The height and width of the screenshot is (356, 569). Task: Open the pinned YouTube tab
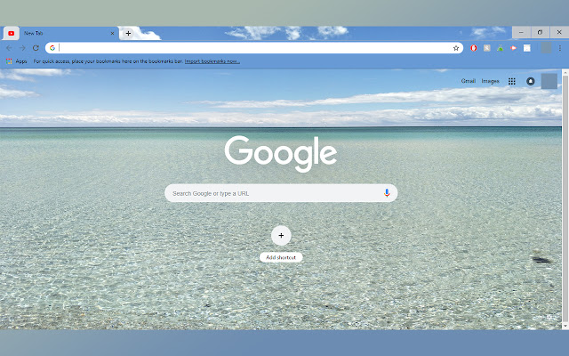pos(12,34)
